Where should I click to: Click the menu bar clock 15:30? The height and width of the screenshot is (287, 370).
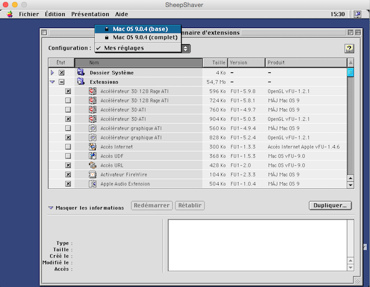[338, 14]
